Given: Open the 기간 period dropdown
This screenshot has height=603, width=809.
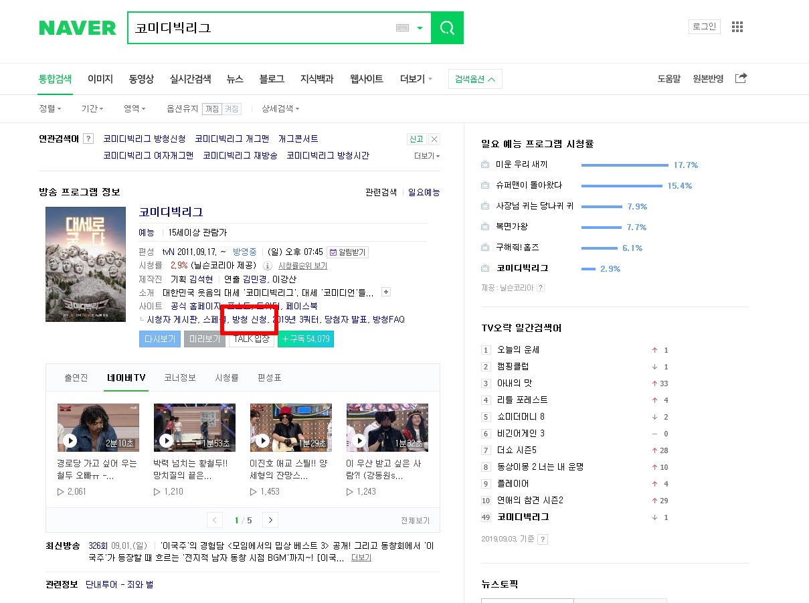Looking at the screenshot, I should (92, 108).
